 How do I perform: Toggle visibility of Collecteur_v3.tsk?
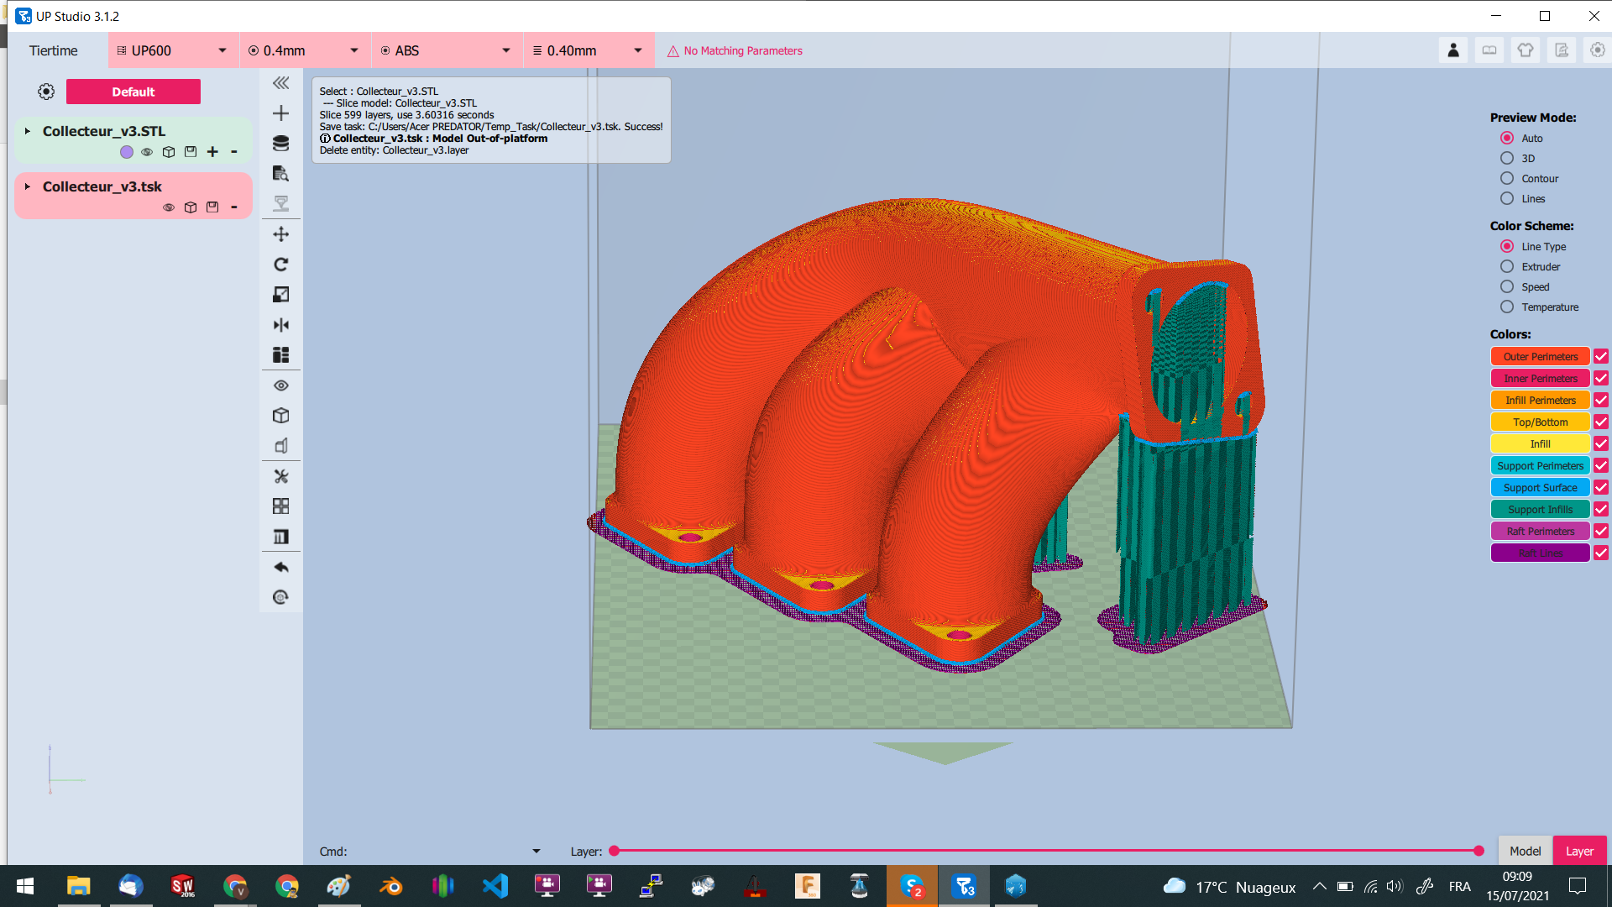pos(169,207)
